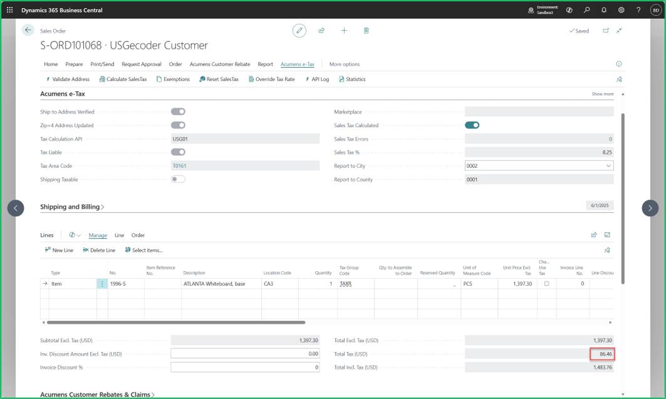Open the Copilot dropdown in Lines
The height and width of the screenshot is (399, 666).
(x=75, y=235)
